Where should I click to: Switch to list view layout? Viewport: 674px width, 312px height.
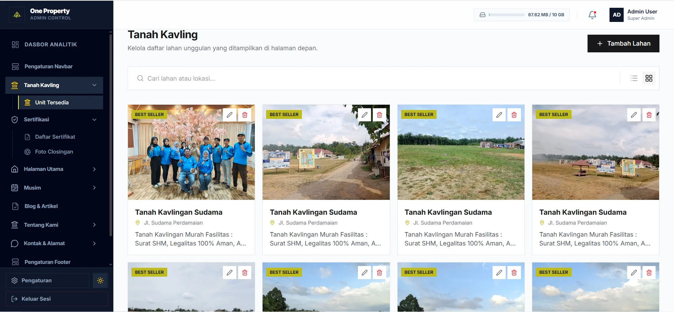pyautogui.click(x=634, y=78)
